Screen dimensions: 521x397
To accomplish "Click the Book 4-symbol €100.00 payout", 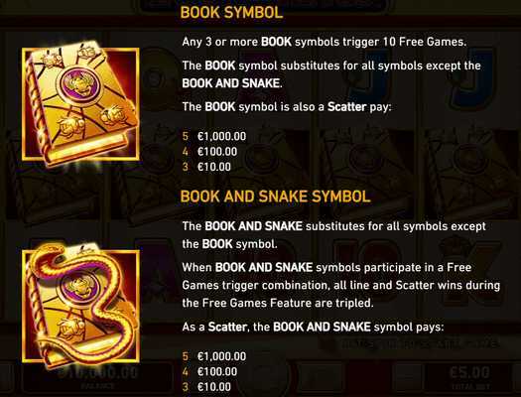I will (209, 152).
